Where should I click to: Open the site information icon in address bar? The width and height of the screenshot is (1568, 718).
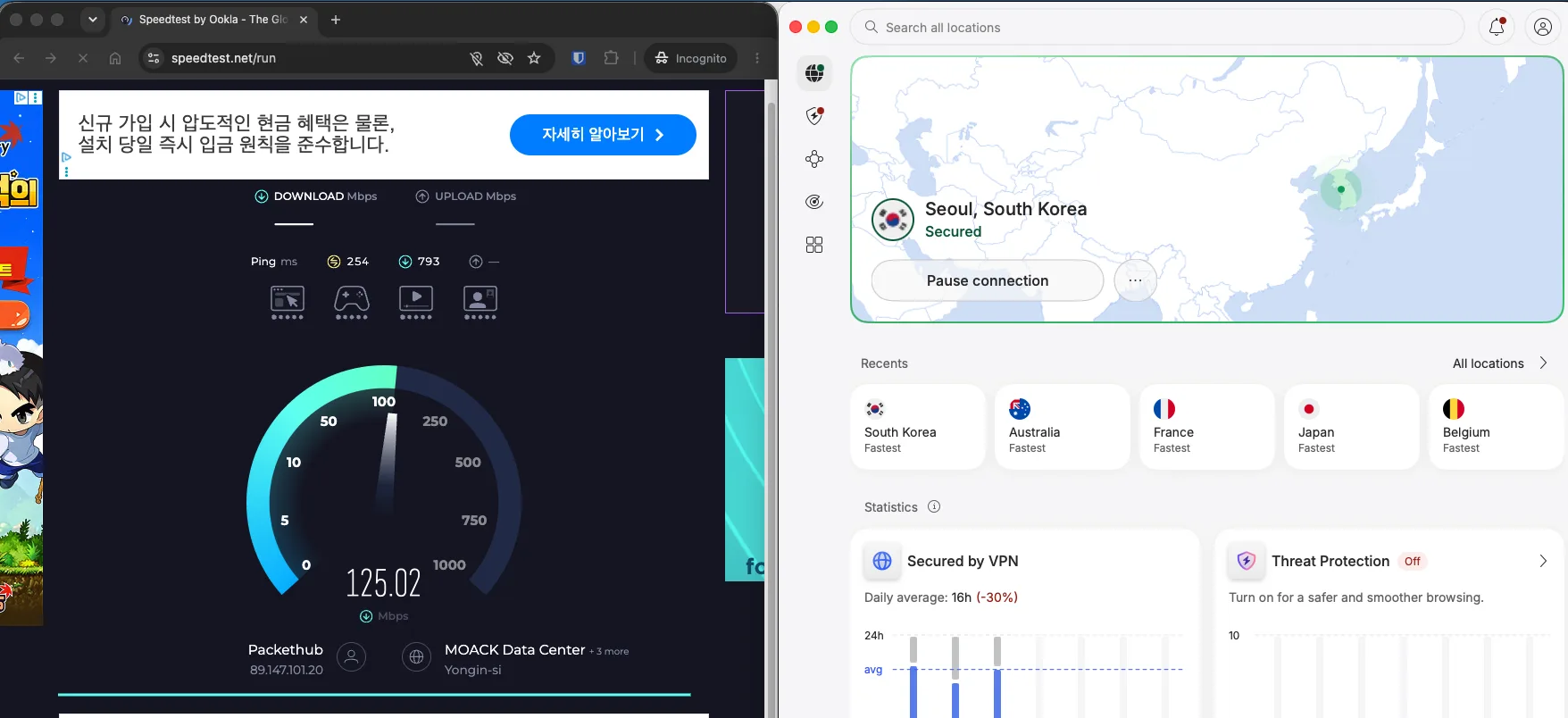click(x=154, y=58)
